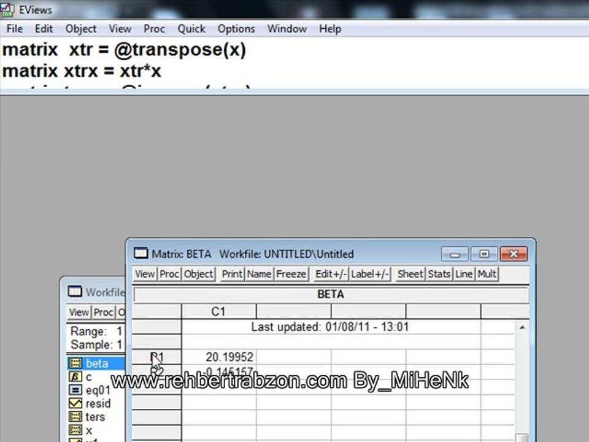589x442 pixels.
Task: Select the c coefficient vector icon
Action: point(75,376)
